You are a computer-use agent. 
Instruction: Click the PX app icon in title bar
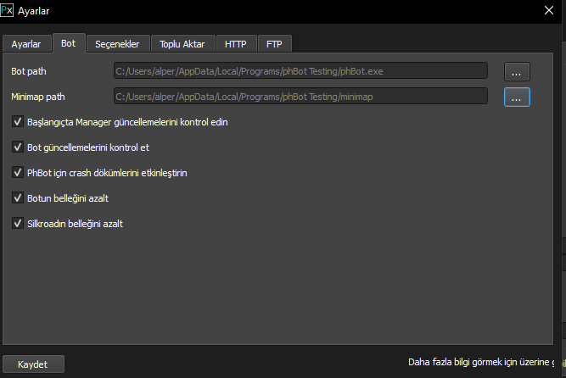point(8,11)
